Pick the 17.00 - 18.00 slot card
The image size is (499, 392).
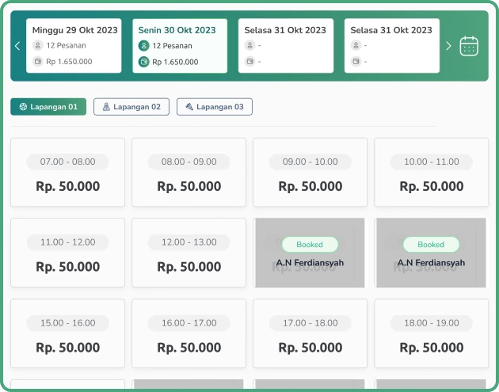tap(310, 333)
